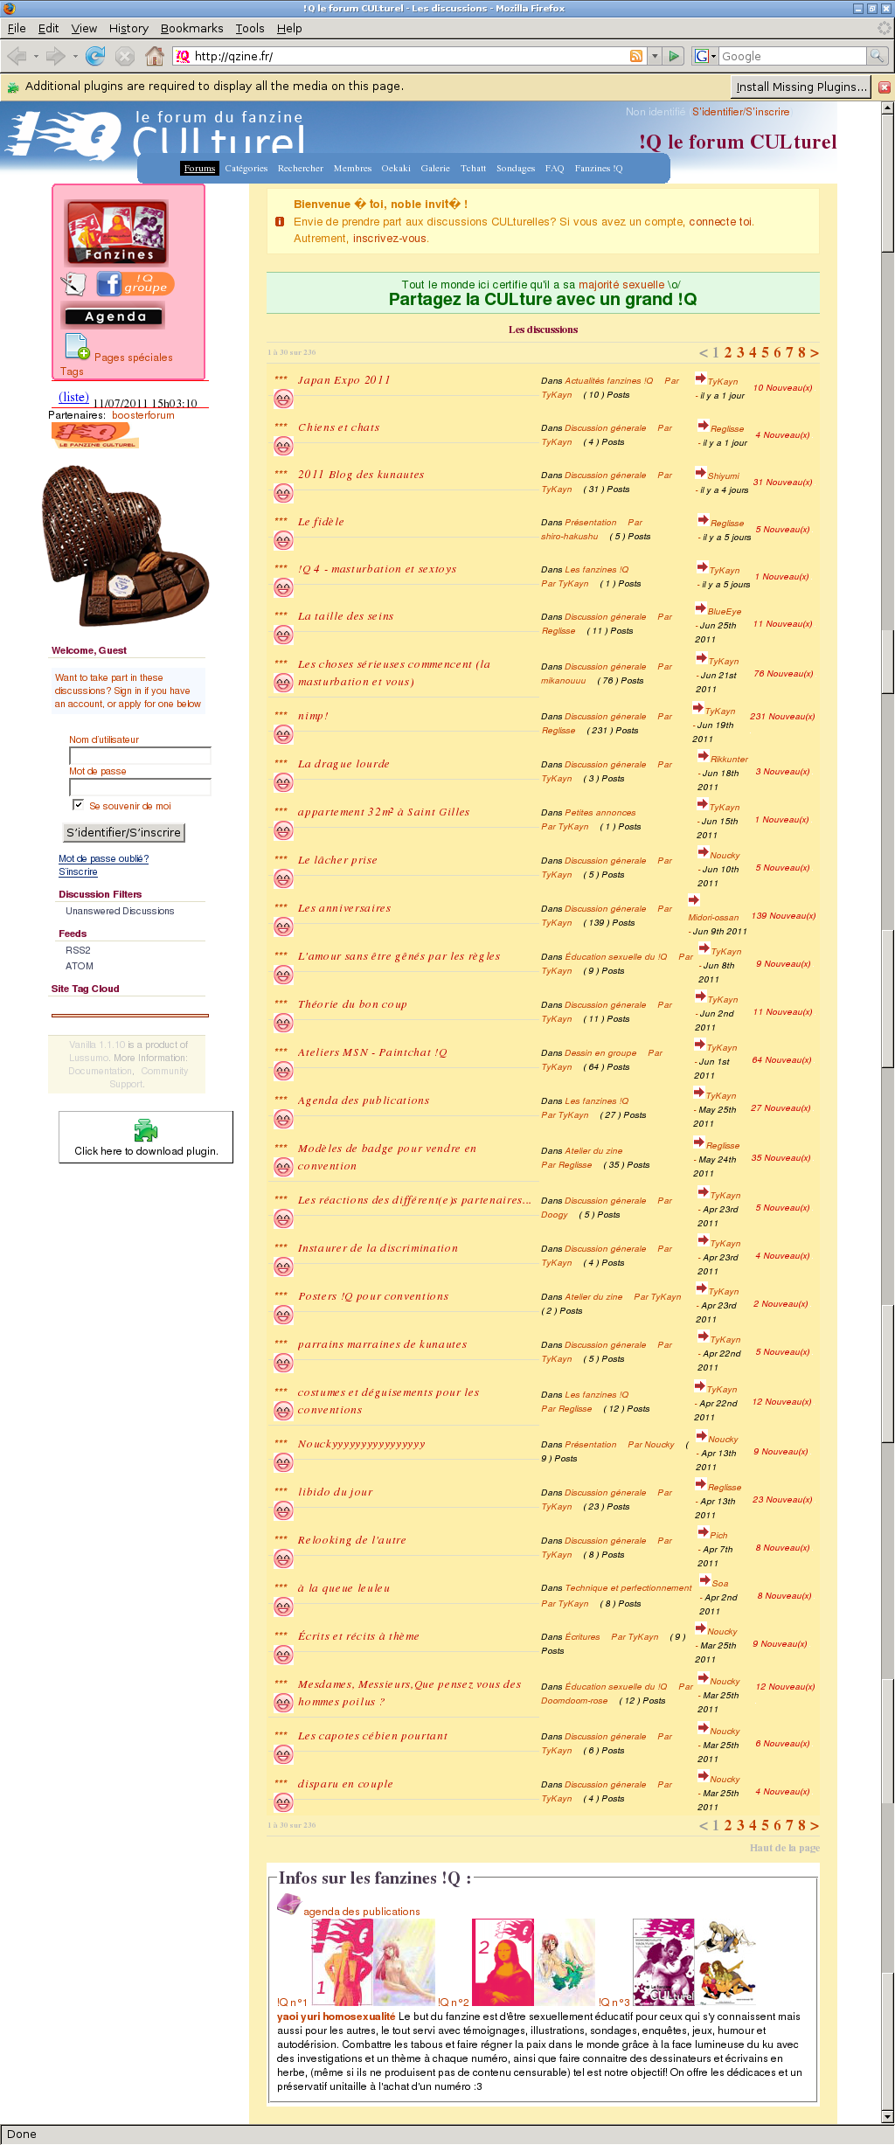Viewport: 895px width, 2145px height.
Task: Click the smiley icon next to nimp!
Action: [283, 735]
